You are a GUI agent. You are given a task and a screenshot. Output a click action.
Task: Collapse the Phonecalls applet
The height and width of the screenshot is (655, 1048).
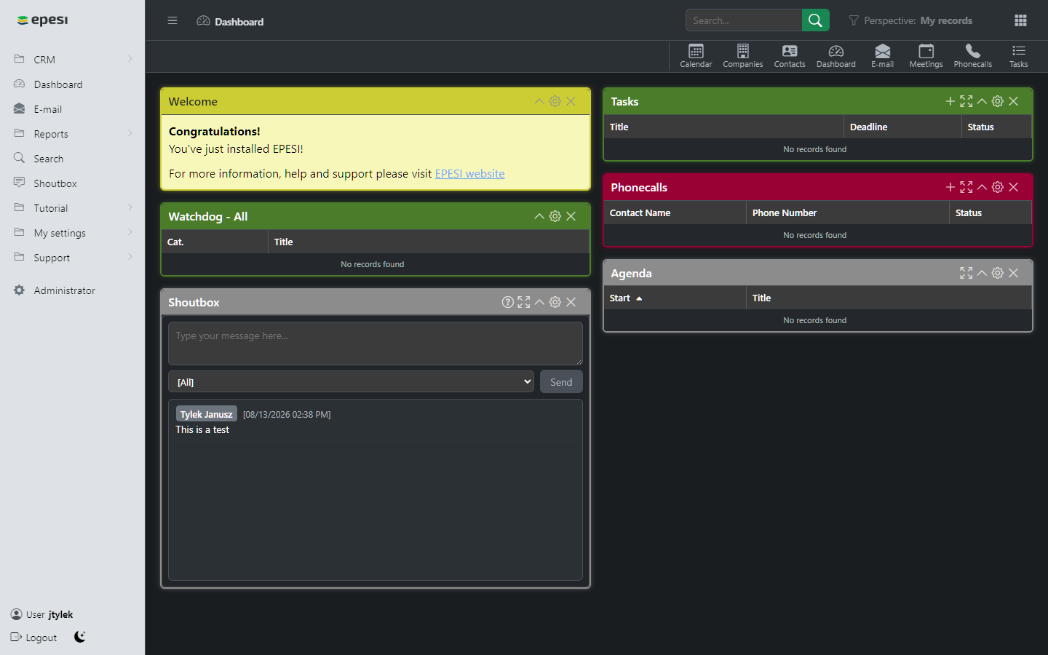pyautogui.click(x=982, y=187)
